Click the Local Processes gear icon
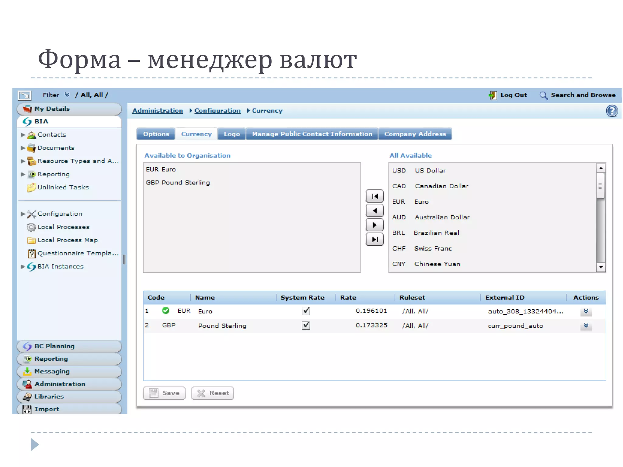Screen dimensions: 623x467 (x=31, y=227)
